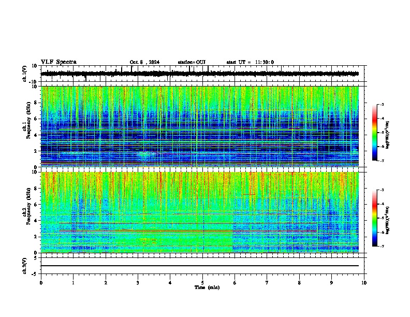Click the time axis tick label "0"
410x317 pixels.
[x=41, y=283]
